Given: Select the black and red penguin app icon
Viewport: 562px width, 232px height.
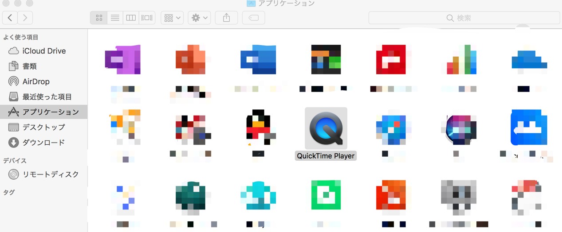Looking at the screenshot, I should pos(258,127).
